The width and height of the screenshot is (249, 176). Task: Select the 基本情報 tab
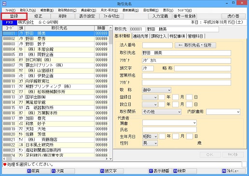pyautogui.click(x=122, y=36)
